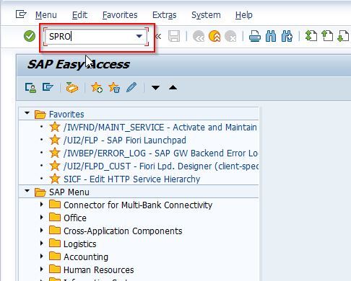
Task: Open the Help menu
Action: [244, 15]
